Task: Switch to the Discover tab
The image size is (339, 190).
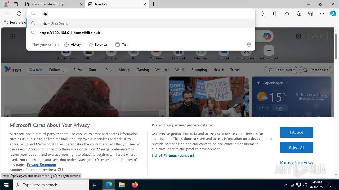Action: tap(36, 70)
